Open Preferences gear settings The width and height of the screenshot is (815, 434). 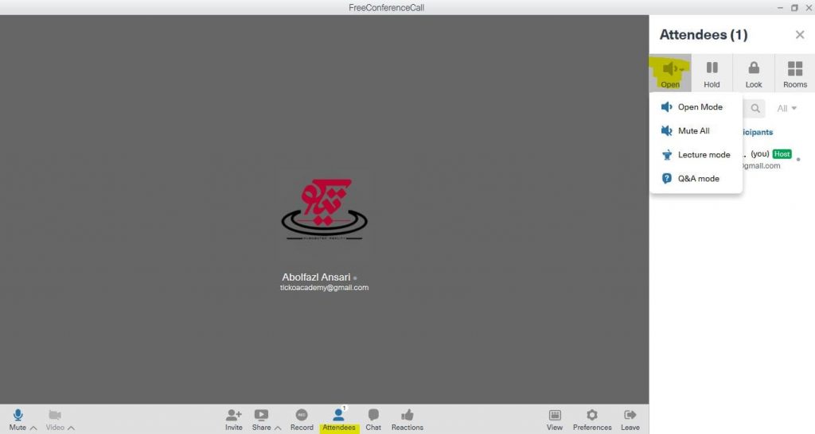(x=592, y=420)
